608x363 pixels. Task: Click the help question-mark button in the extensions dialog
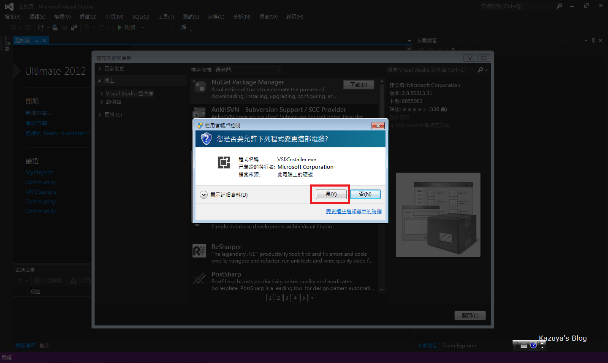click(470, 58)
